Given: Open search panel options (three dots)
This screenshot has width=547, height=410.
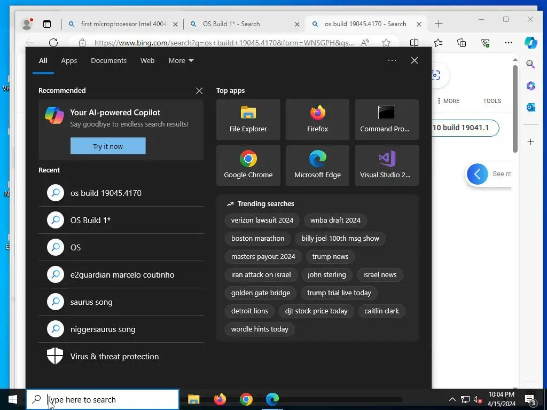Looking at the screenshot, I should (392, 60).
